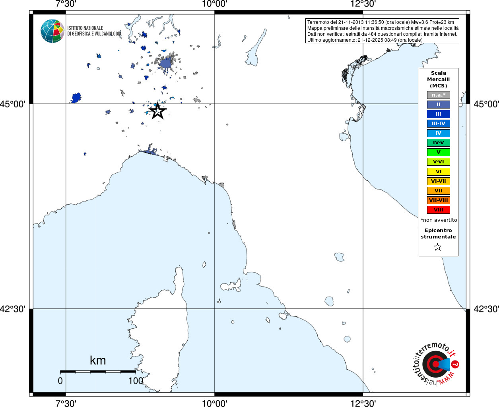Click the Turin blue locality polygon
The height and width of the screenshot is (407, 499).
pos(76,98)
